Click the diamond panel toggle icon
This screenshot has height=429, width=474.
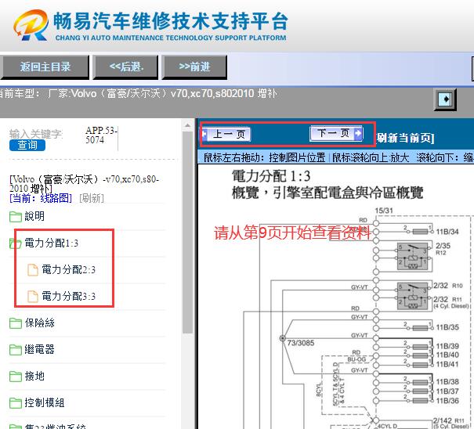tap(445, 99)
